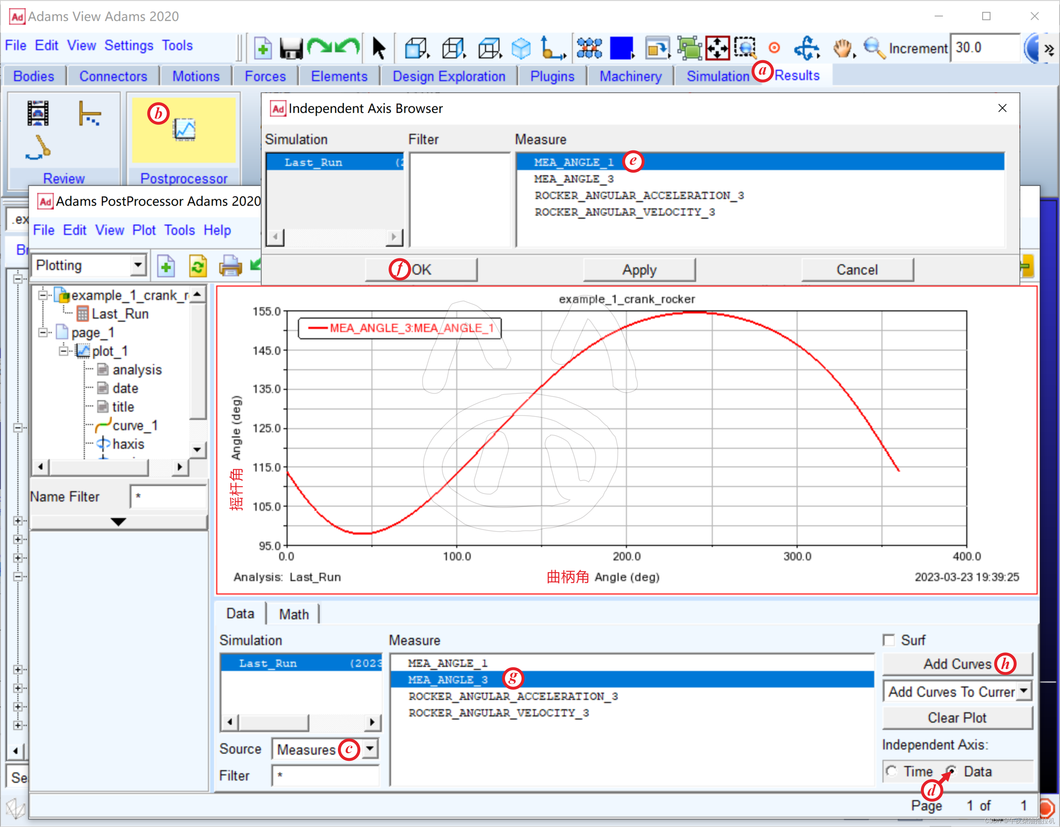The width and height of the screenshot is (1060, 827).
Task: Collapse the plot_1 tree node
Action: [64, 351]
